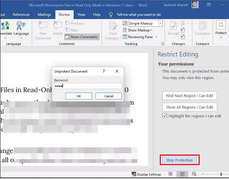This screenshot has height=179, width=229.
Task: Switch to Web Layout view
Action: 194,174
